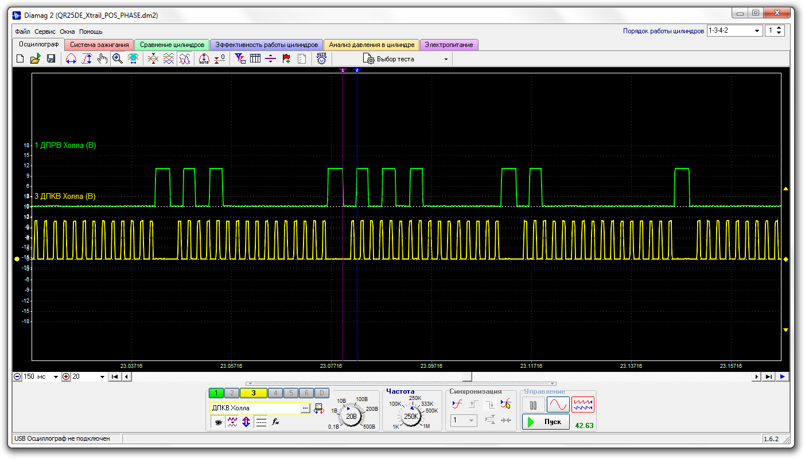This screenshot has height=459, width=805.
Task: Open the Файл menu
Action: (23, 32)
